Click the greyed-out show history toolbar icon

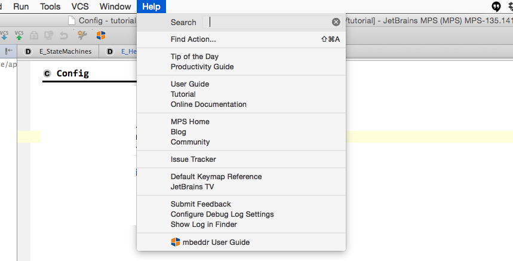click(x=34, y=35)
